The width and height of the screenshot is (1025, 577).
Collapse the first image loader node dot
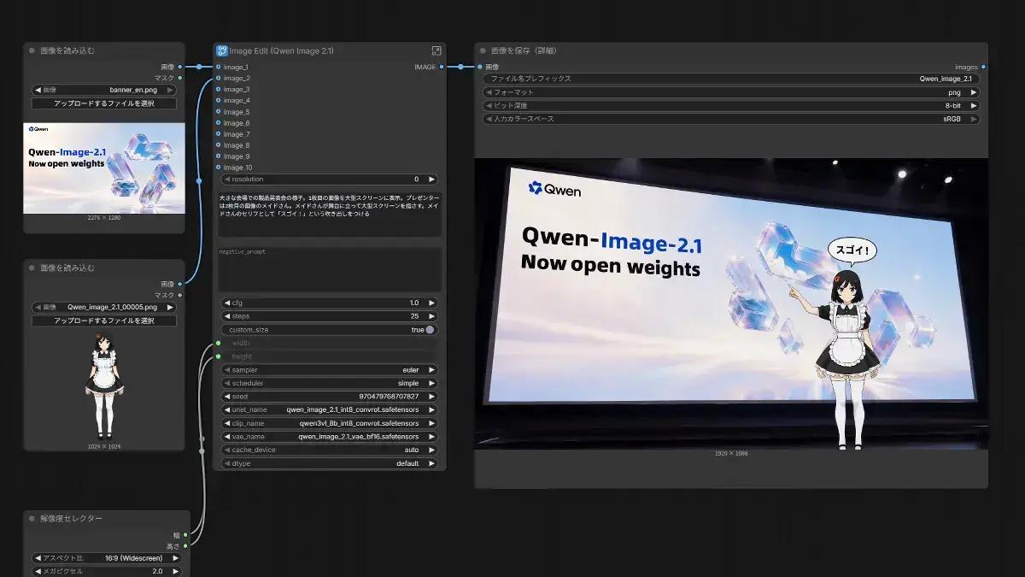(32, 50)
